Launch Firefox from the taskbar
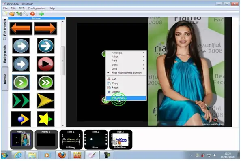Image resolution: width=241 pixels, height=161 pixels. pyautogui.click(x=62, y=155)
